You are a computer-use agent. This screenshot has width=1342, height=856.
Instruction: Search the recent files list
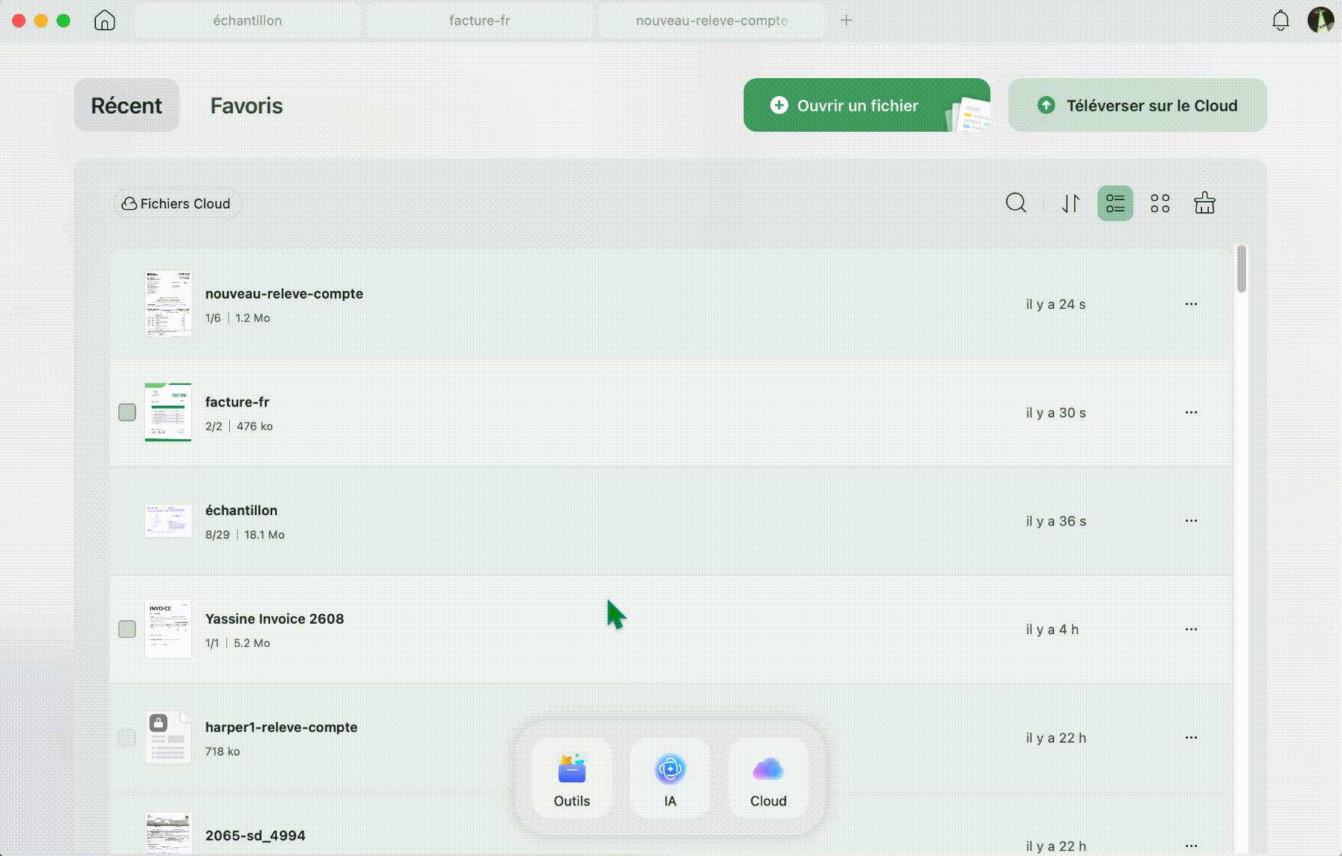point(1016,203)
